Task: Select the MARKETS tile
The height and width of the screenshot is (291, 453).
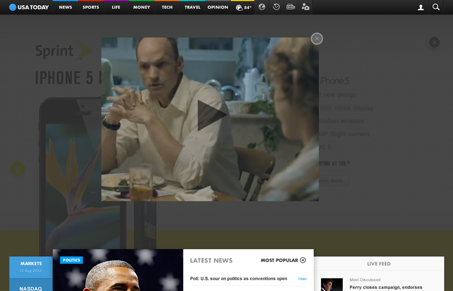Action: point(31,267)
